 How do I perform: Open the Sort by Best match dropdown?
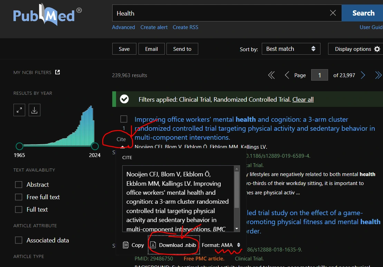tap(291, 49)
